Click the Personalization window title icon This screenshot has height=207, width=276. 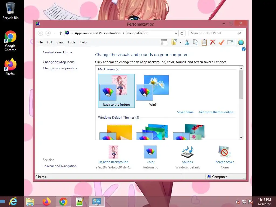coord(37,24)
